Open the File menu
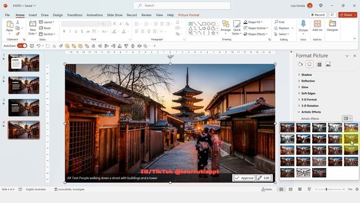Image resolution: width=360 pixels, height=203 pixels. [7, 15]
